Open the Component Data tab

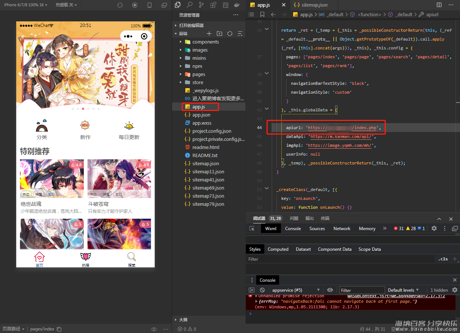coord(334,249)
